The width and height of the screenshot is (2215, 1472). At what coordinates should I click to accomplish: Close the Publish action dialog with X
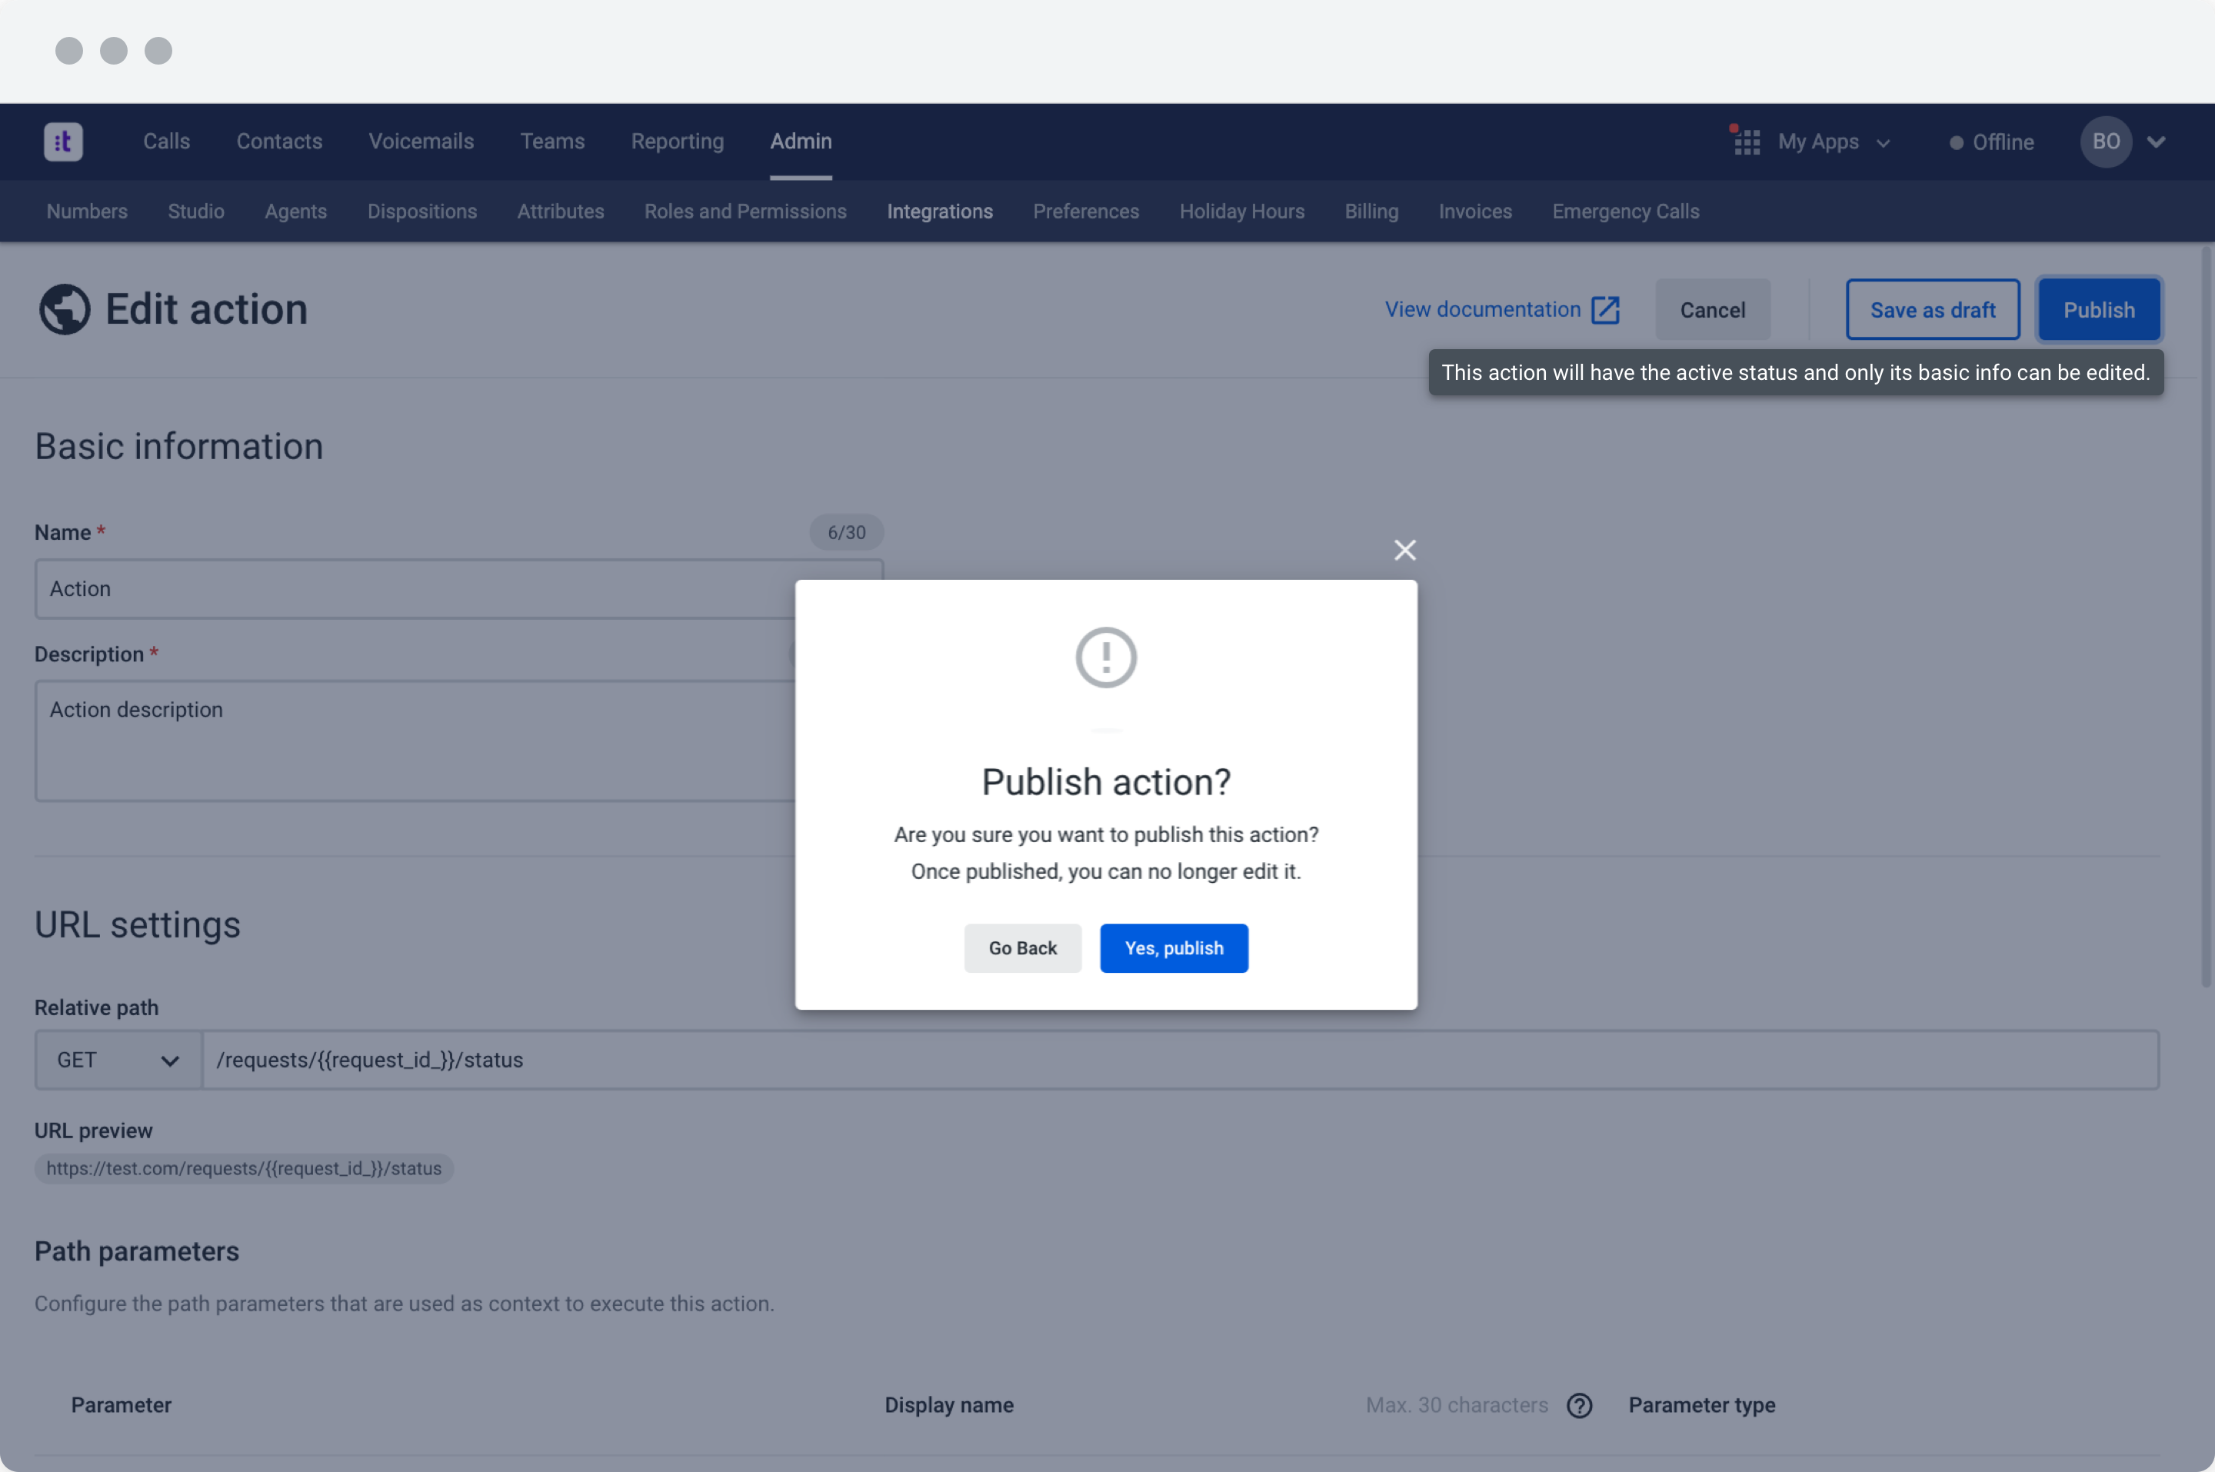pos(1404,550)
